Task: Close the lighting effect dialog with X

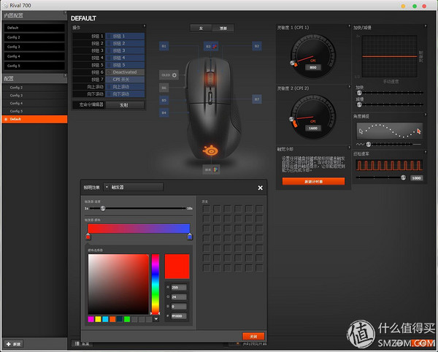Action: pyautogui.click(x=261, y=188)
